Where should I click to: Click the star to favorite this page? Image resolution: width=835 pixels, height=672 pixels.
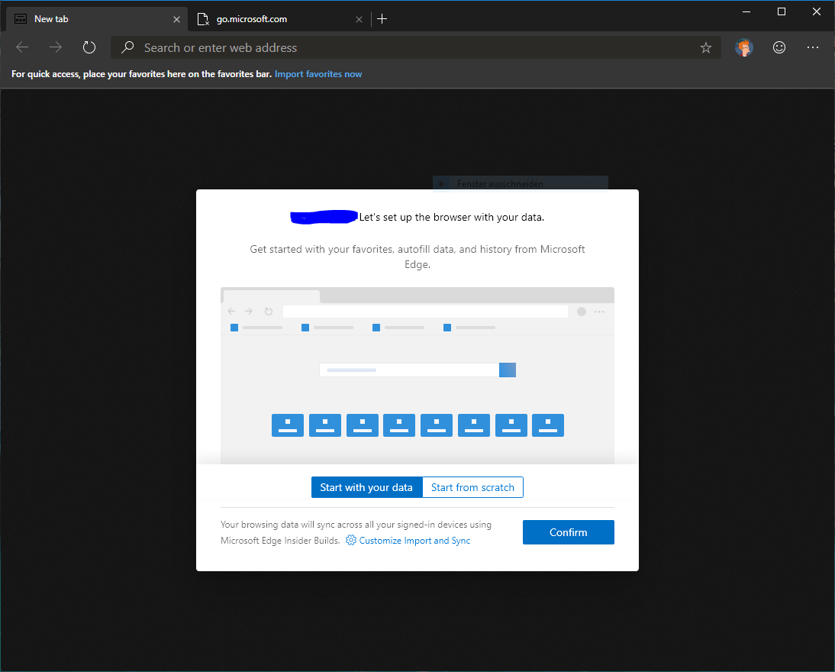pos(706,47)
